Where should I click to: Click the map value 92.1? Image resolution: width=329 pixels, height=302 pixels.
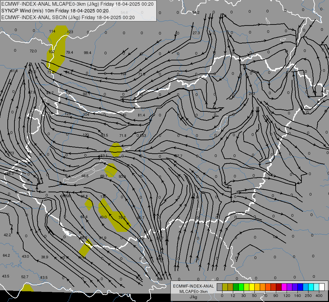pos(86,94)
